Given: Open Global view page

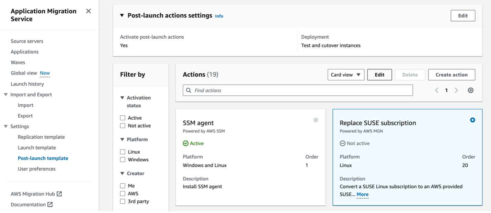Looking at the screenshot, I should pyautogui.click(x=24, y=73).
